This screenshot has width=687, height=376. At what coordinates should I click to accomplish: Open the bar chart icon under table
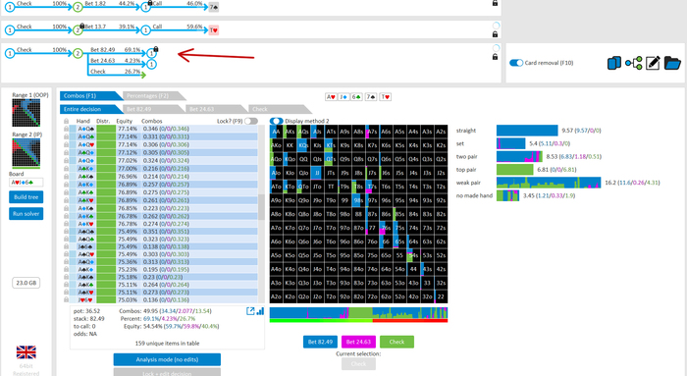tap(260, 311)
